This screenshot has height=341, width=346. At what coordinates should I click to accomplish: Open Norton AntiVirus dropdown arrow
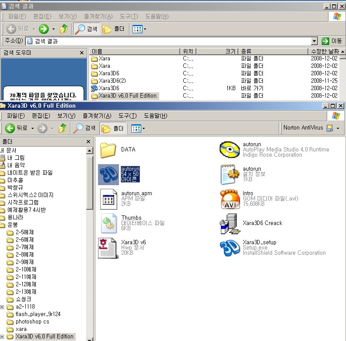tap(338, 128)
